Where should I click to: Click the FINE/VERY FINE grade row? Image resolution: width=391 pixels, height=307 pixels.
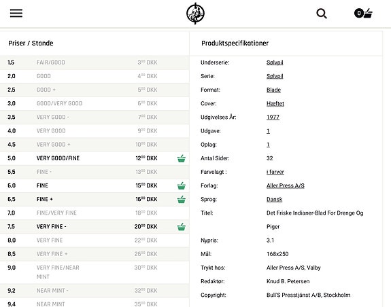coord(95,213)
